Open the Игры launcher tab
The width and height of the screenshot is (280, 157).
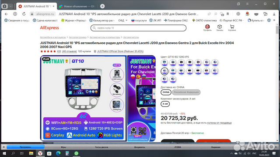point(63,147)
